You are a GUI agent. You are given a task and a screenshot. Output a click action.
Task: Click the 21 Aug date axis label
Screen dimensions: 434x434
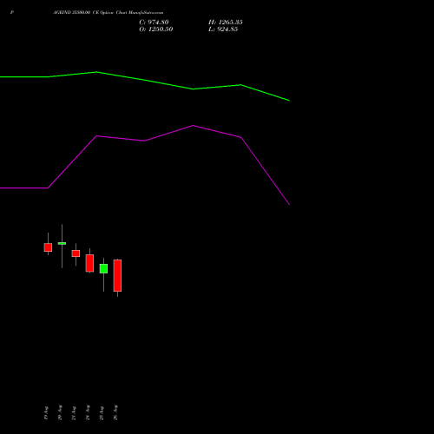74,413
